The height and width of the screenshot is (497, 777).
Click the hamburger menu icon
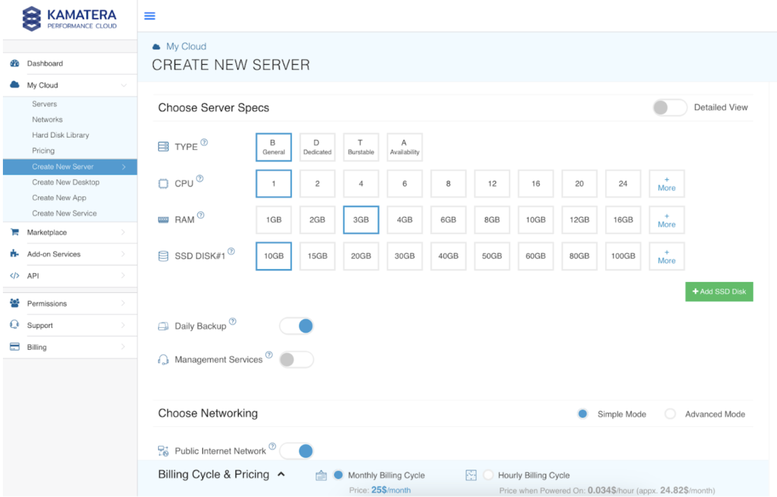click(149, 16)
